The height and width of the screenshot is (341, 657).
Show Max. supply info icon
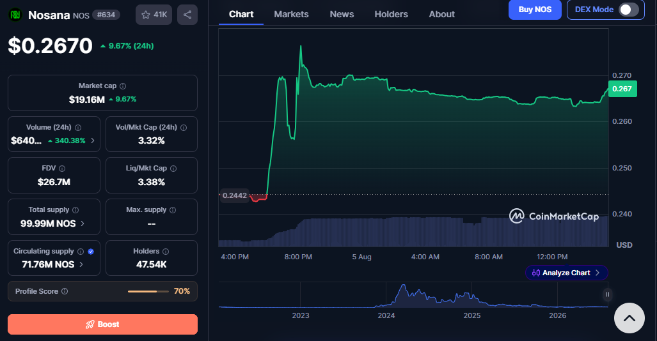173,210
